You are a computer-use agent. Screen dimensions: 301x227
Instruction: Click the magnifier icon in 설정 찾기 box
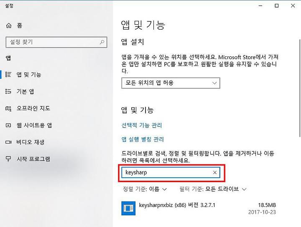(x=102, y=42)
